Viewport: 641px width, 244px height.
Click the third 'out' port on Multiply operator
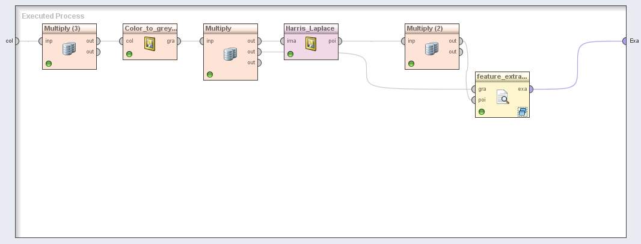[x=259, y=63]
